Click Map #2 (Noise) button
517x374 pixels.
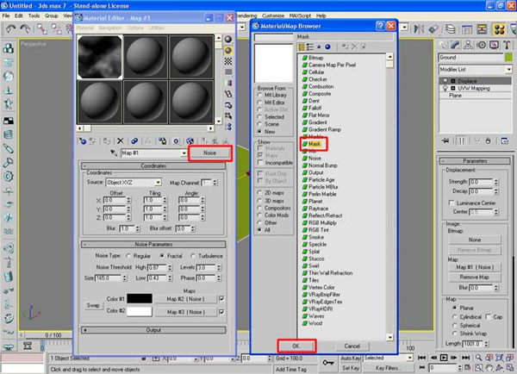click(x=185, y=299)
